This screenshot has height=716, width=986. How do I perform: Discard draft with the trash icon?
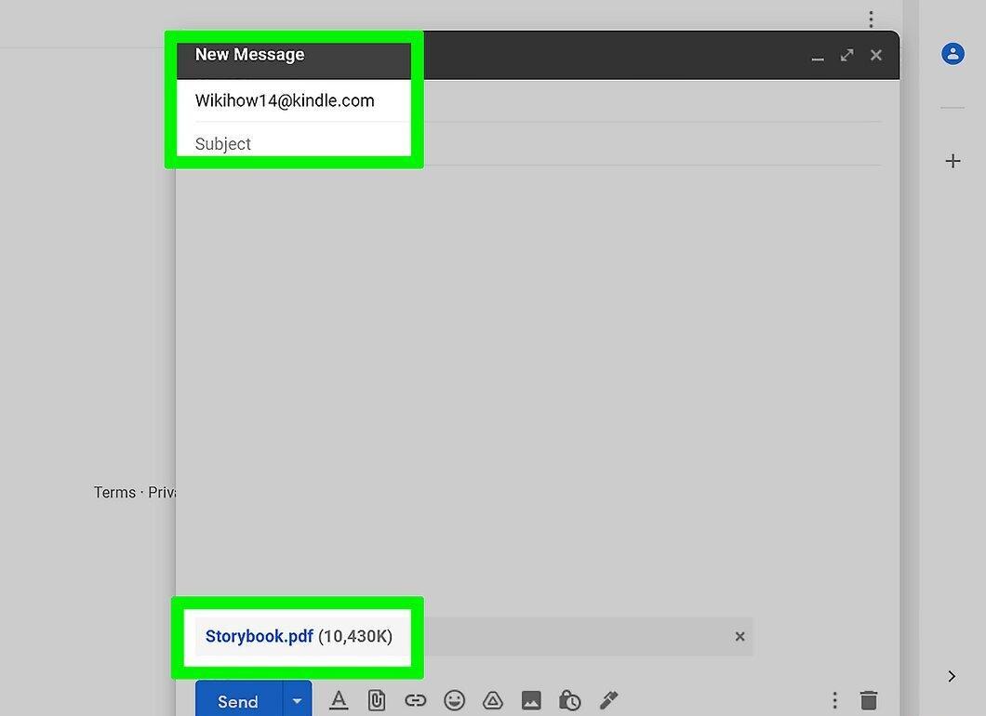(x=869, y=699)
